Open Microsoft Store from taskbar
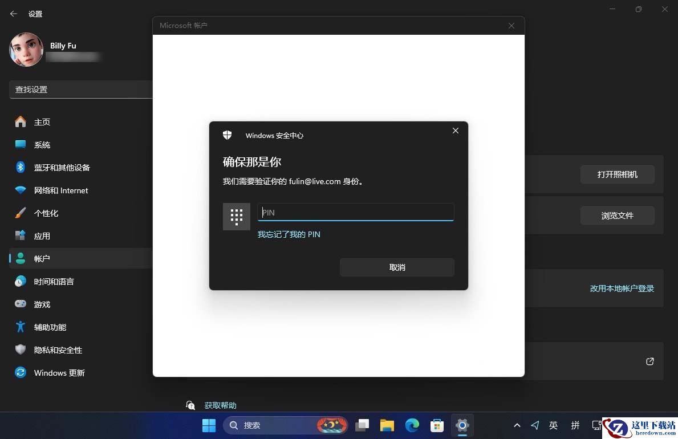The width and height of the screenshot is (678, 439). pos(437,425)
